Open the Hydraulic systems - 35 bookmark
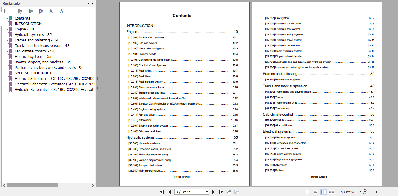398x196 pixels. click(33, 35)
